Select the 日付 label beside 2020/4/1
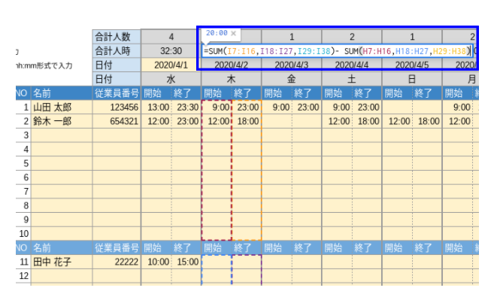500x300 pixels. coord(117,65)
